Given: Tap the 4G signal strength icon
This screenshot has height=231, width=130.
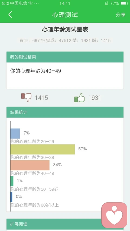Looking at the screenshot, I should point(5,3).
